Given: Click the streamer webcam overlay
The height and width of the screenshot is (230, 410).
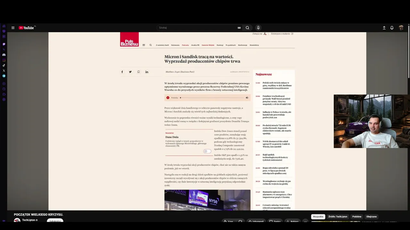Looking at the screenshot, I should (x=372, y=121).
